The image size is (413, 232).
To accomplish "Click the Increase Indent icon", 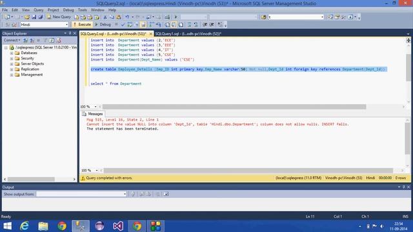I will (212, 24).
